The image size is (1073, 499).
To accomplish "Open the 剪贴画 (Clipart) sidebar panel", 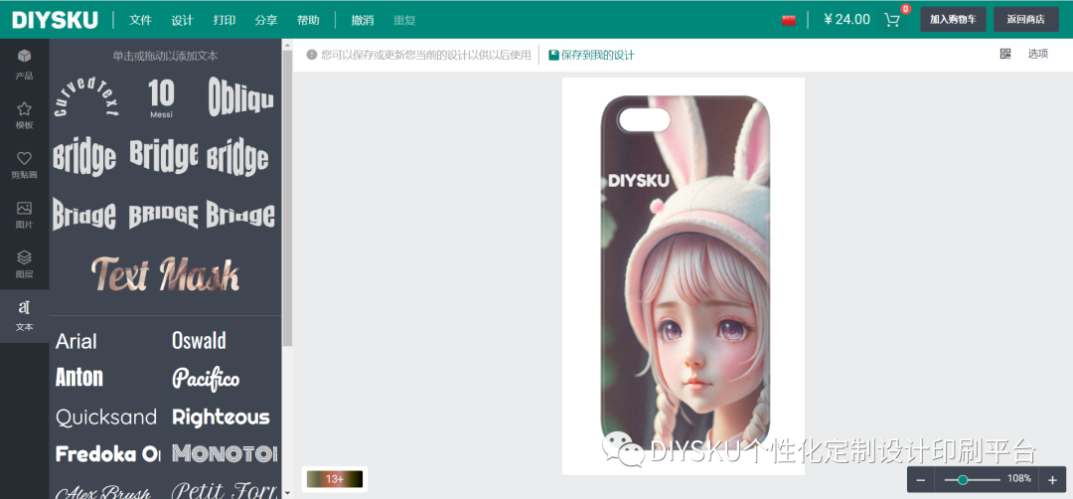I will click(24, 164).
